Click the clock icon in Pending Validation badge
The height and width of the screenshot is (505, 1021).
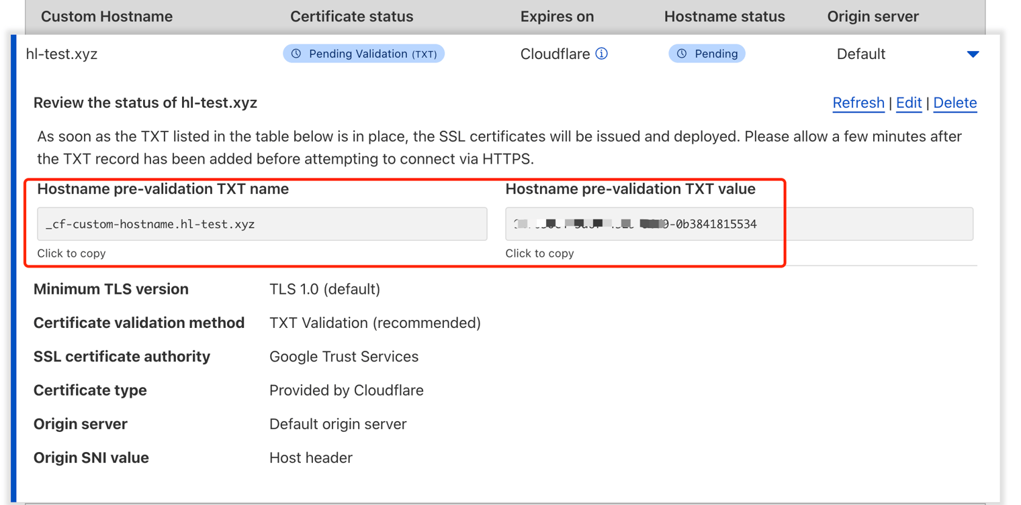[296, 54]
